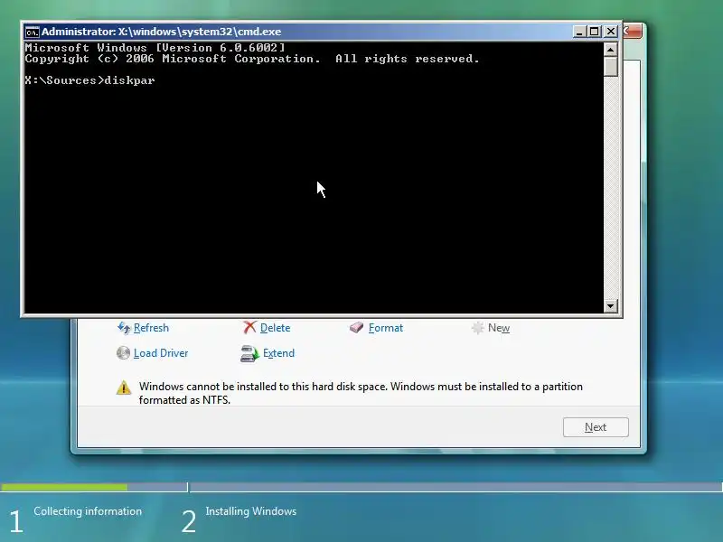The height and width of the screenshot is (542, 723).
Task: Click the typed 'diskpar' command line
Action: click(89, 80)
